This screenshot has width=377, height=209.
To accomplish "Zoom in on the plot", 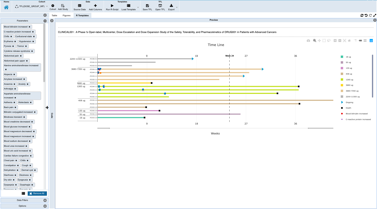I will (x=335, y=41).
